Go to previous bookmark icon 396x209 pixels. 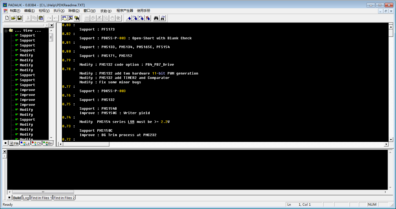tap(141, 18)
